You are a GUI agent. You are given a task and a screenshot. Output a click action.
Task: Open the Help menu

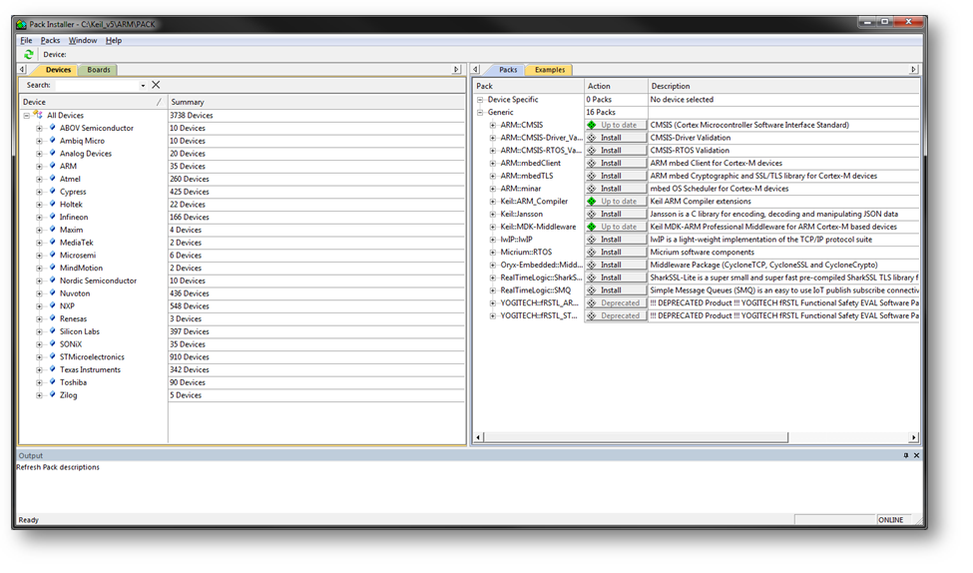click(x=114, y=40)
